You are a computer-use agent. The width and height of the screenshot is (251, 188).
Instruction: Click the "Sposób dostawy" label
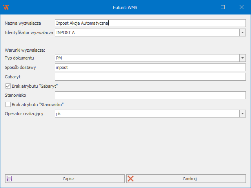[20, 67]
